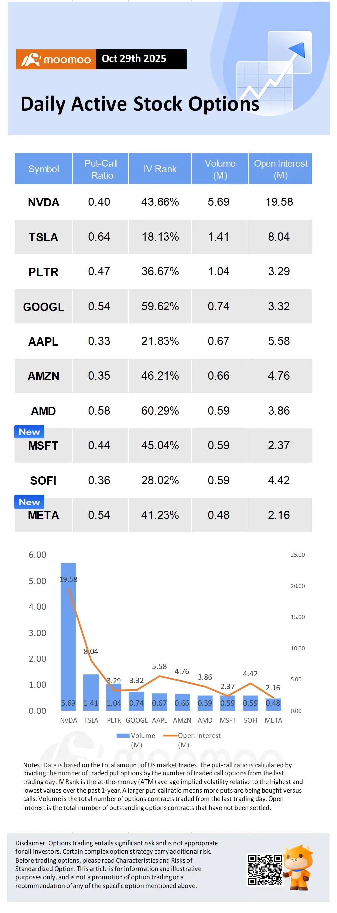Select the TSLA symbol cell

coord(43,237)
